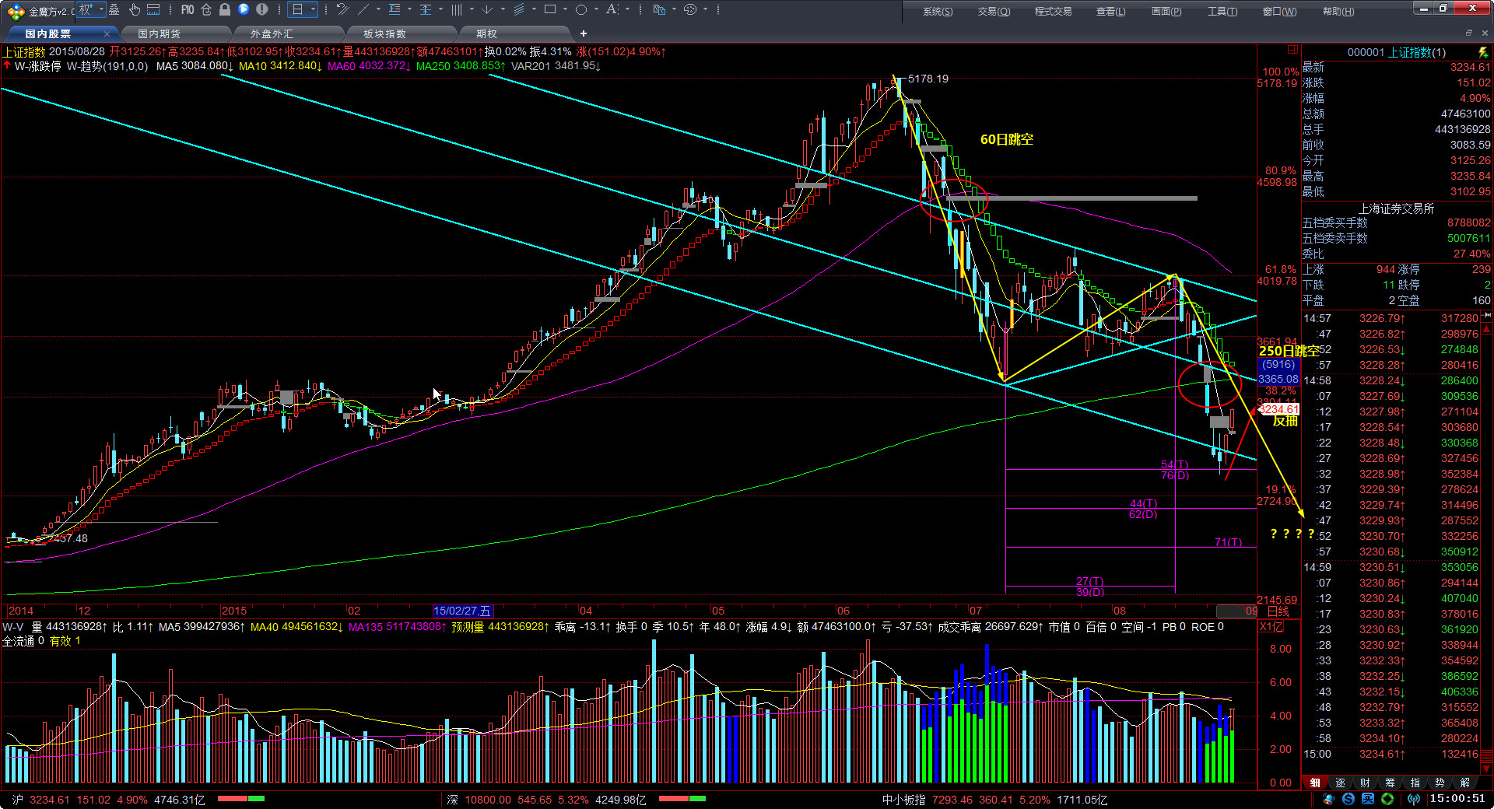Viewport: 1494px width, 809px height.
Task: Switch to the 国内期货 tab
Action: pyautogui.click(x=159, y=33)
